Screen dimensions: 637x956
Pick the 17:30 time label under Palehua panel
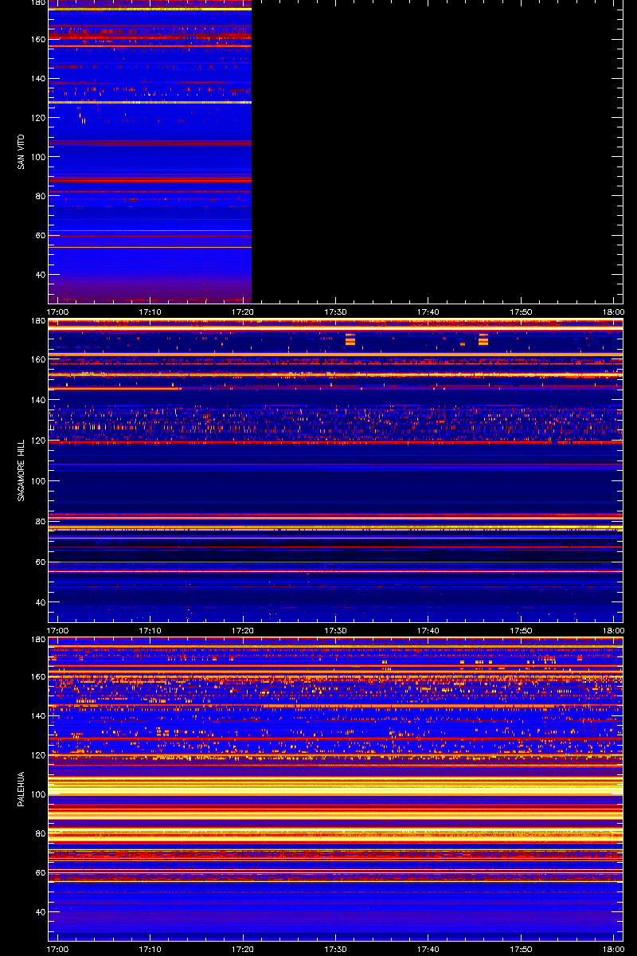335,950
